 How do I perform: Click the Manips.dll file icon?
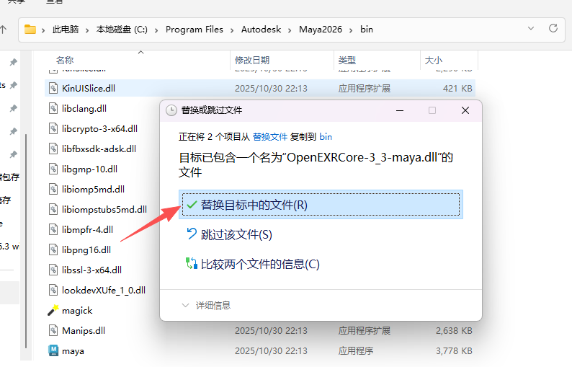(x=53, y=330)
